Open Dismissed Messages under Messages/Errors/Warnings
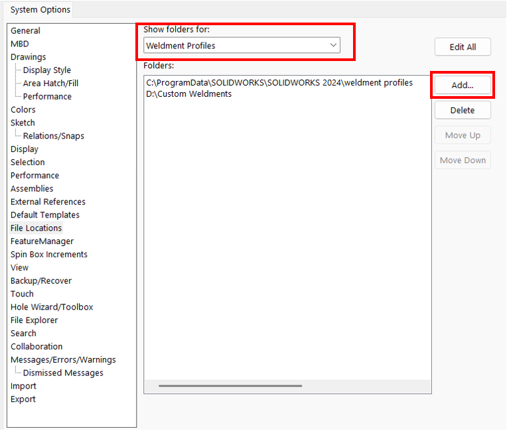The image size is (507, 433). [63, 373]
